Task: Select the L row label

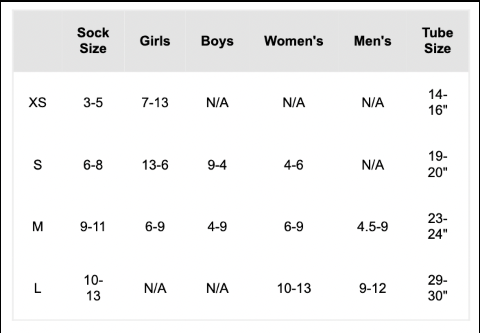Action: click(37, 288)
